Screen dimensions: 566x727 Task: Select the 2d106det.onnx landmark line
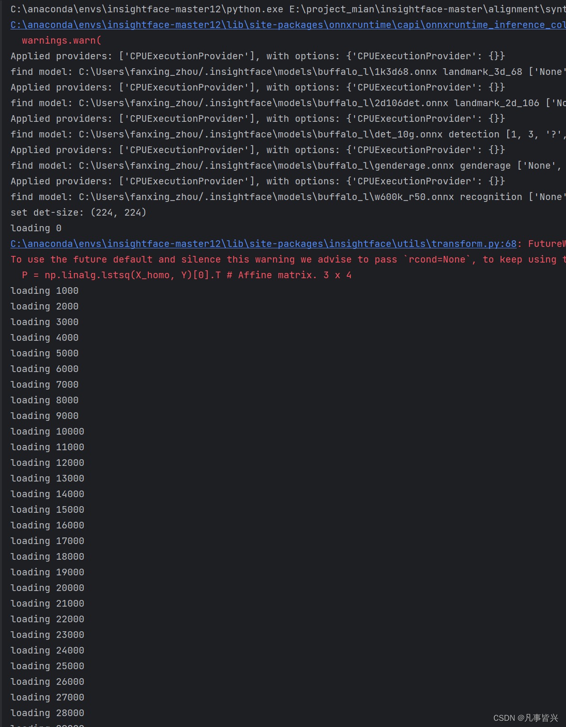pyautogui.click(x=237, y=103)
